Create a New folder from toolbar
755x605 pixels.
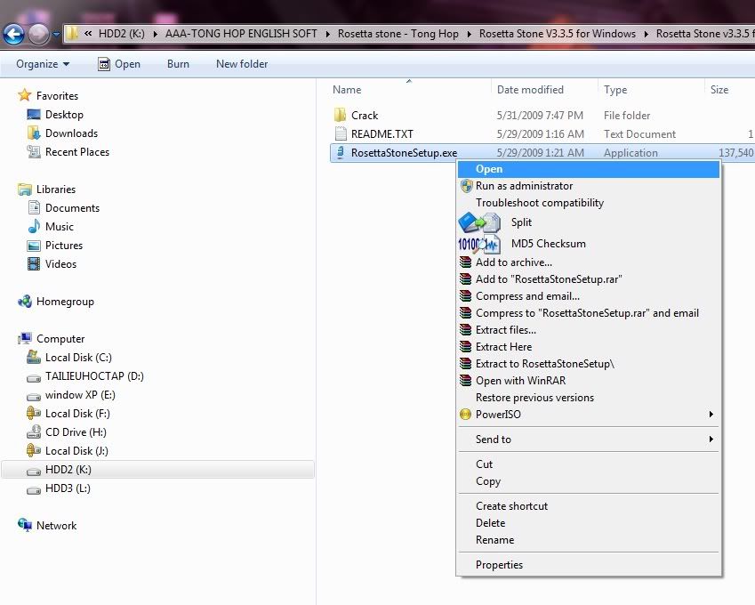242,64
